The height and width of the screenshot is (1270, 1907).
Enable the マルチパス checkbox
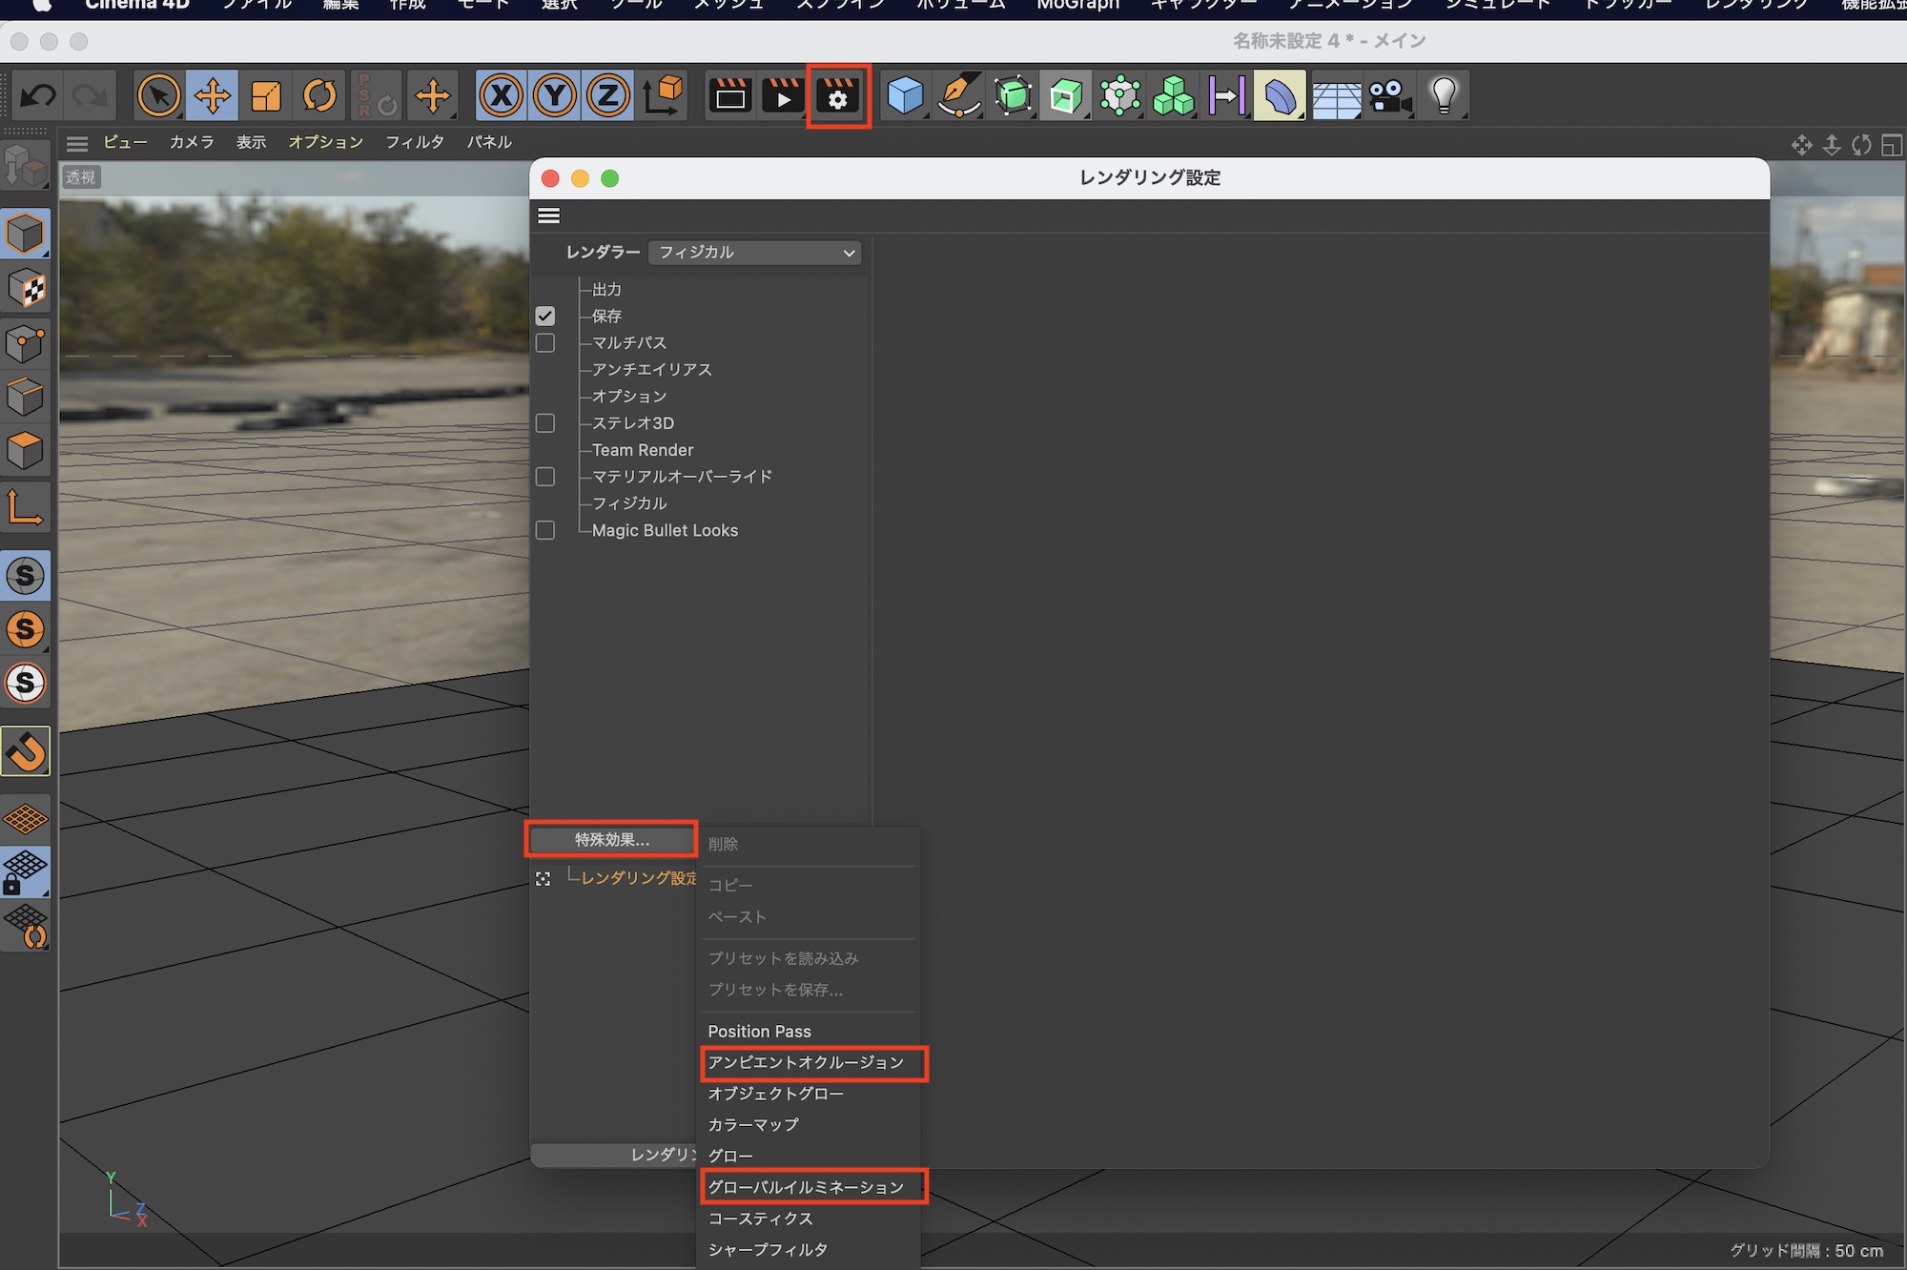click(x=545, y=342)
